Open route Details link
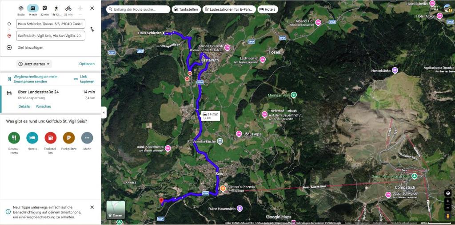 (24, 106)
